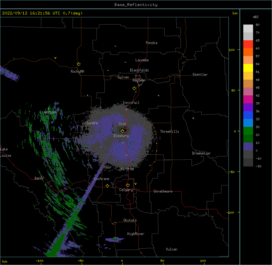The width and height of the screenshot is (272, 265).
Task: Click the Airdrie city label
Action: pos(127,169)
